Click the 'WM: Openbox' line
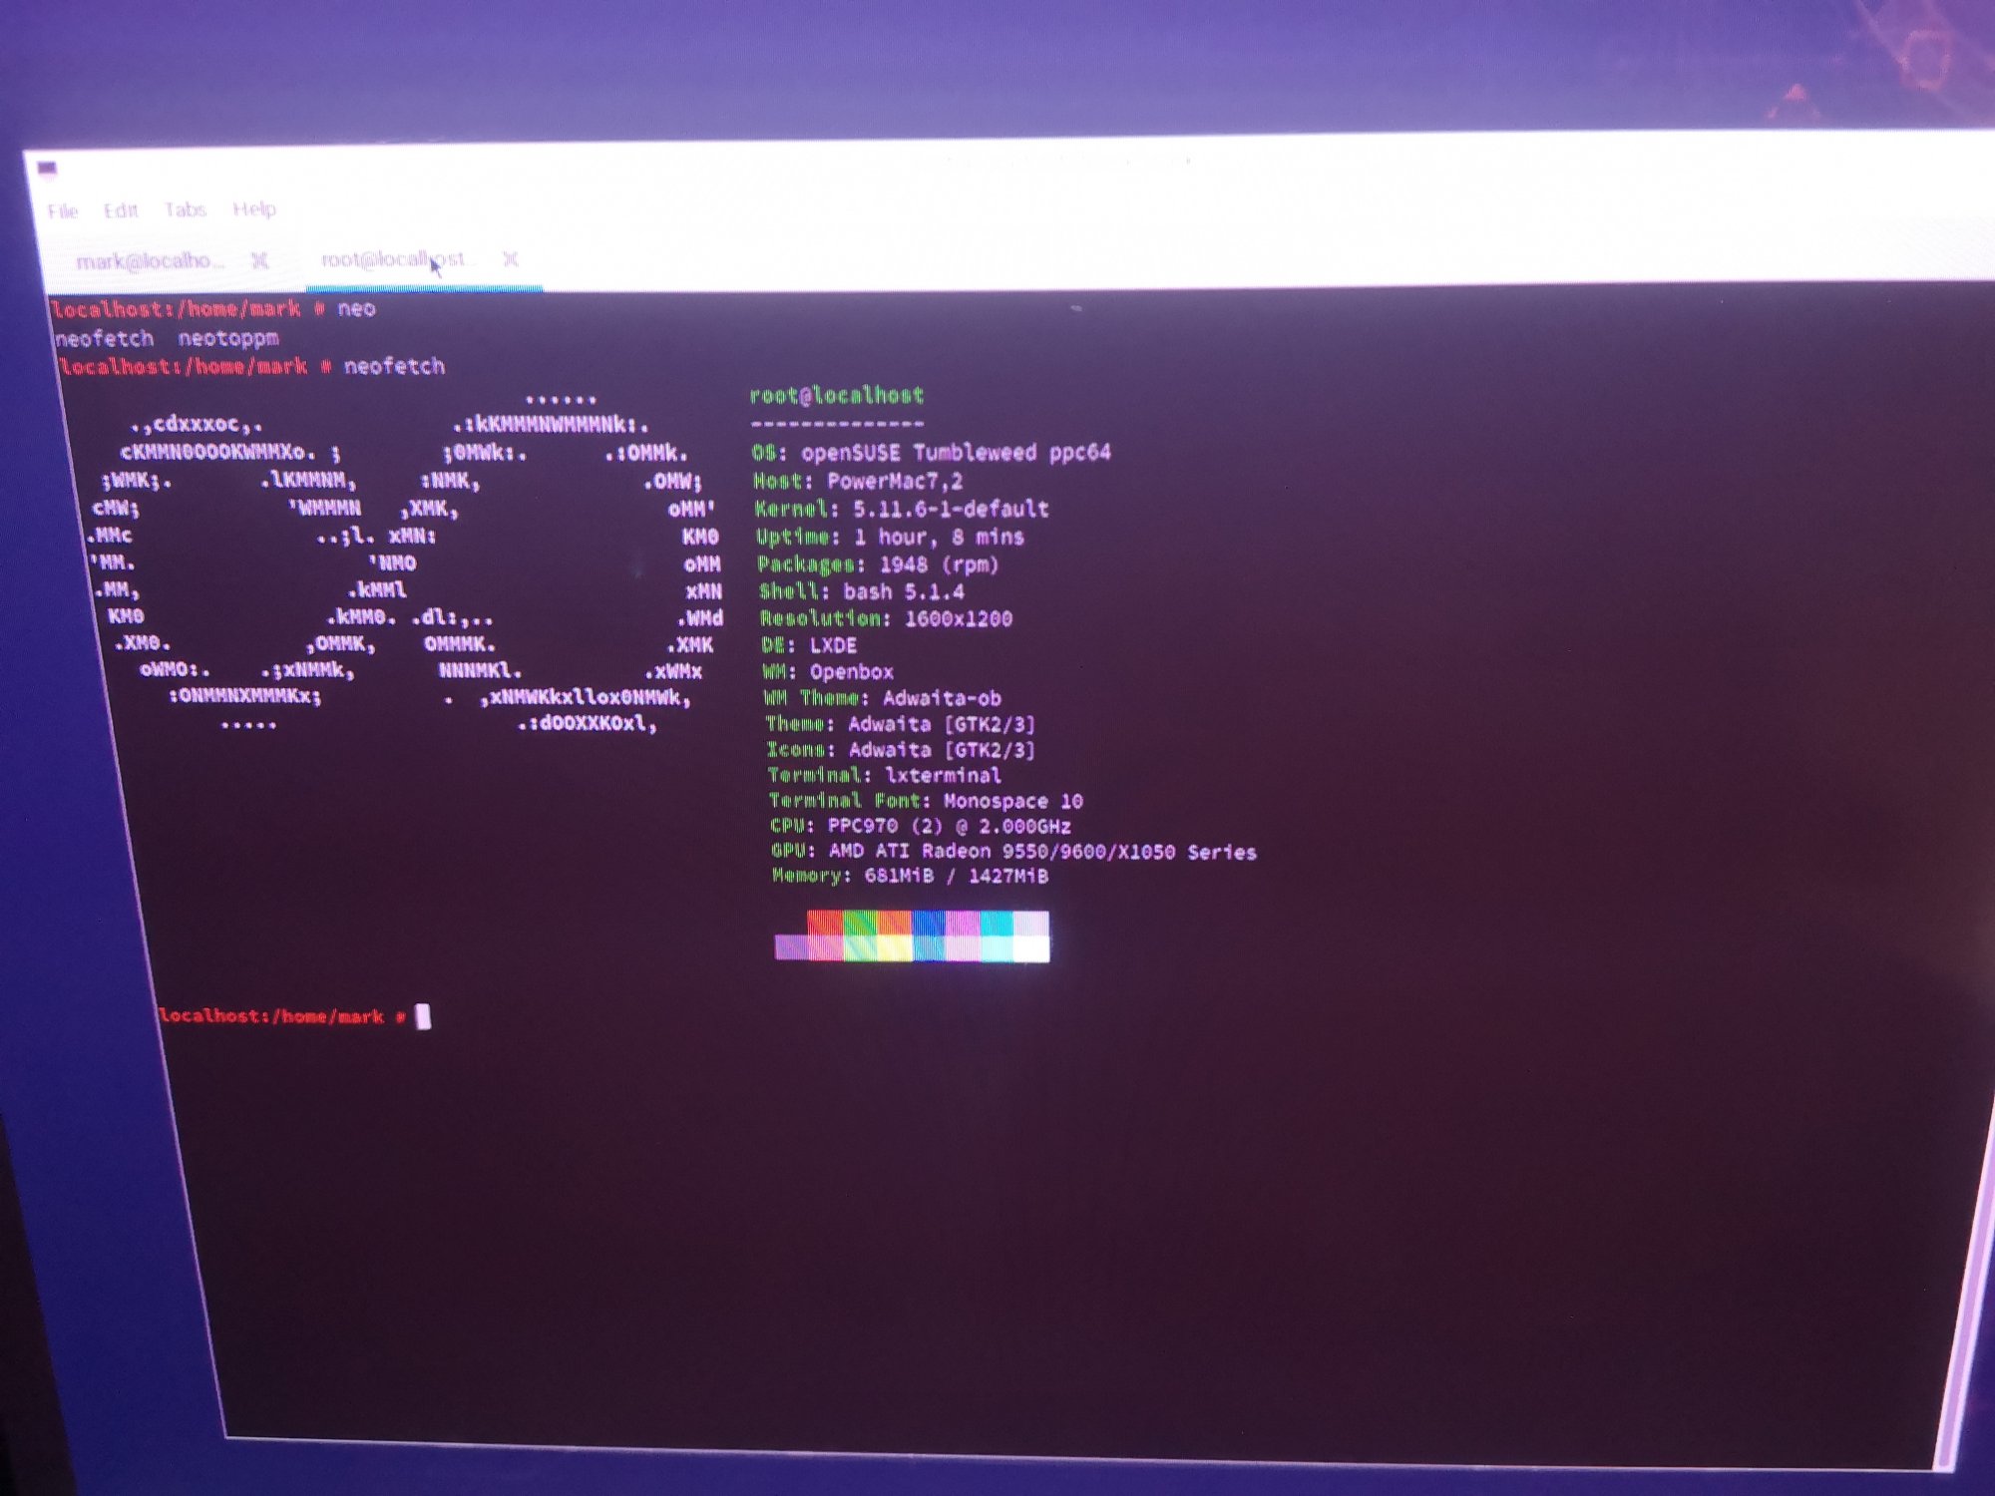This screenshot has height=1496, width=1995. point(828,672)
